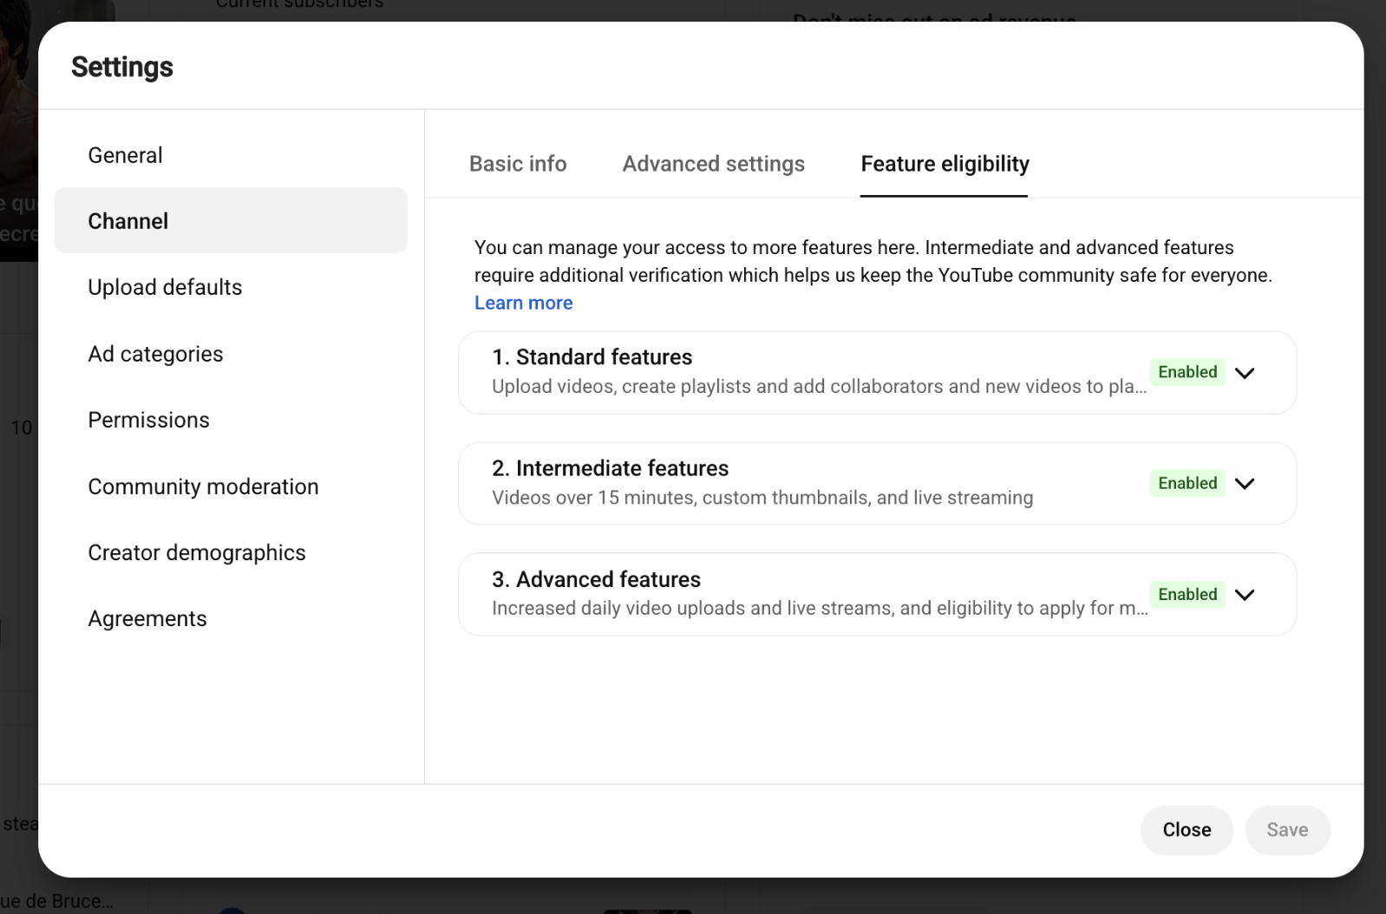
Task: Close the Settings dialog
Action: tap(1187, 830)
